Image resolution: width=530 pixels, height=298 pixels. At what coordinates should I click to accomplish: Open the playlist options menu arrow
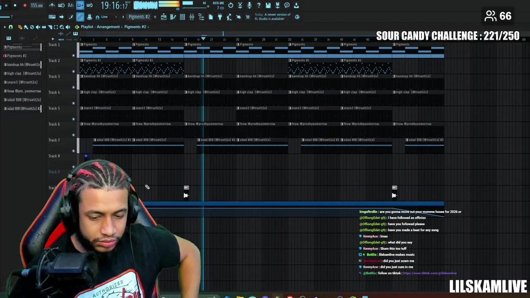click(x=5, y=27)
